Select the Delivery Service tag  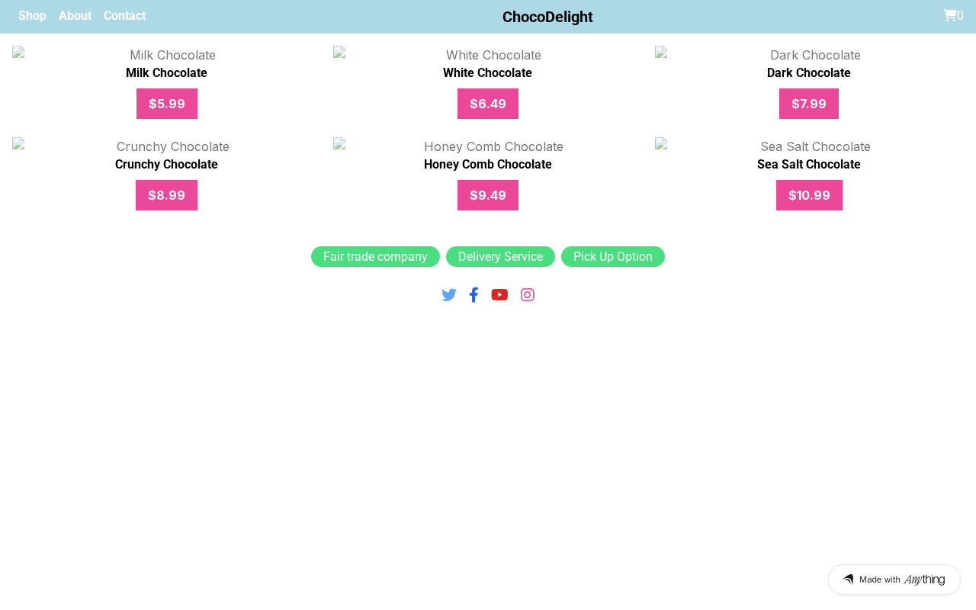(500, 257)
